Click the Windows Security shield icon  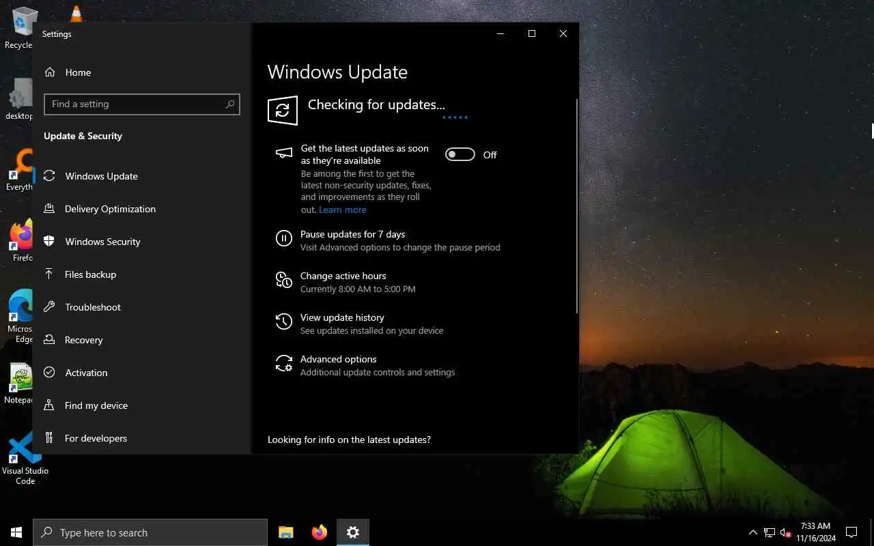[x=49, y=242]
